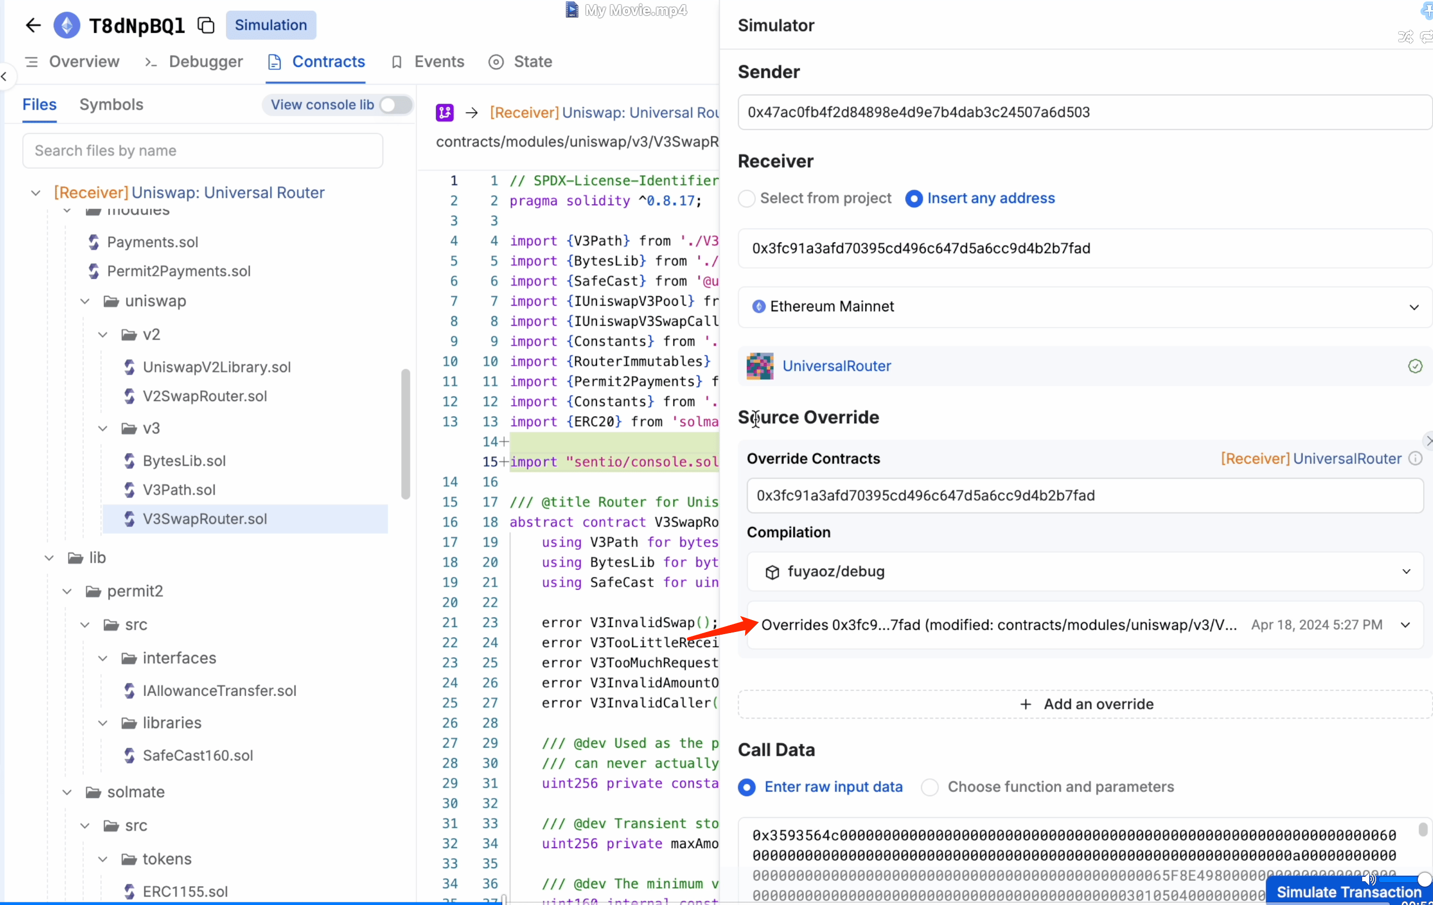Click the Simulate Transaction button
The width and height of the screenshot is (1433, 905).
1349,891
